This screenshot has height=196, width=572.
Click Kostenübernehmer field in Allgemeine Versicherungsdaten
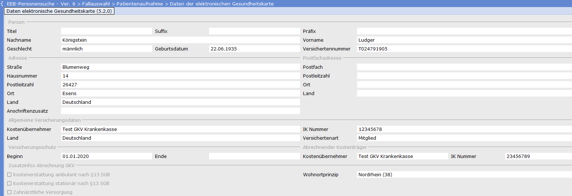[x=181, y=129]
